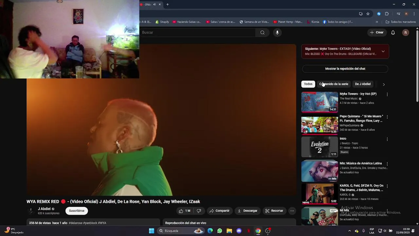Click the YouTube search magnifier button
Viewport: 419px width, 236px height.
262,32
